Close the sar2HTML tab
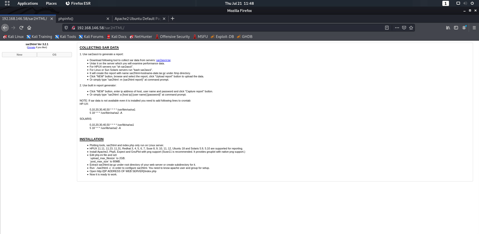This screenshot has width=479, height=234. click(x=52, y=19)
